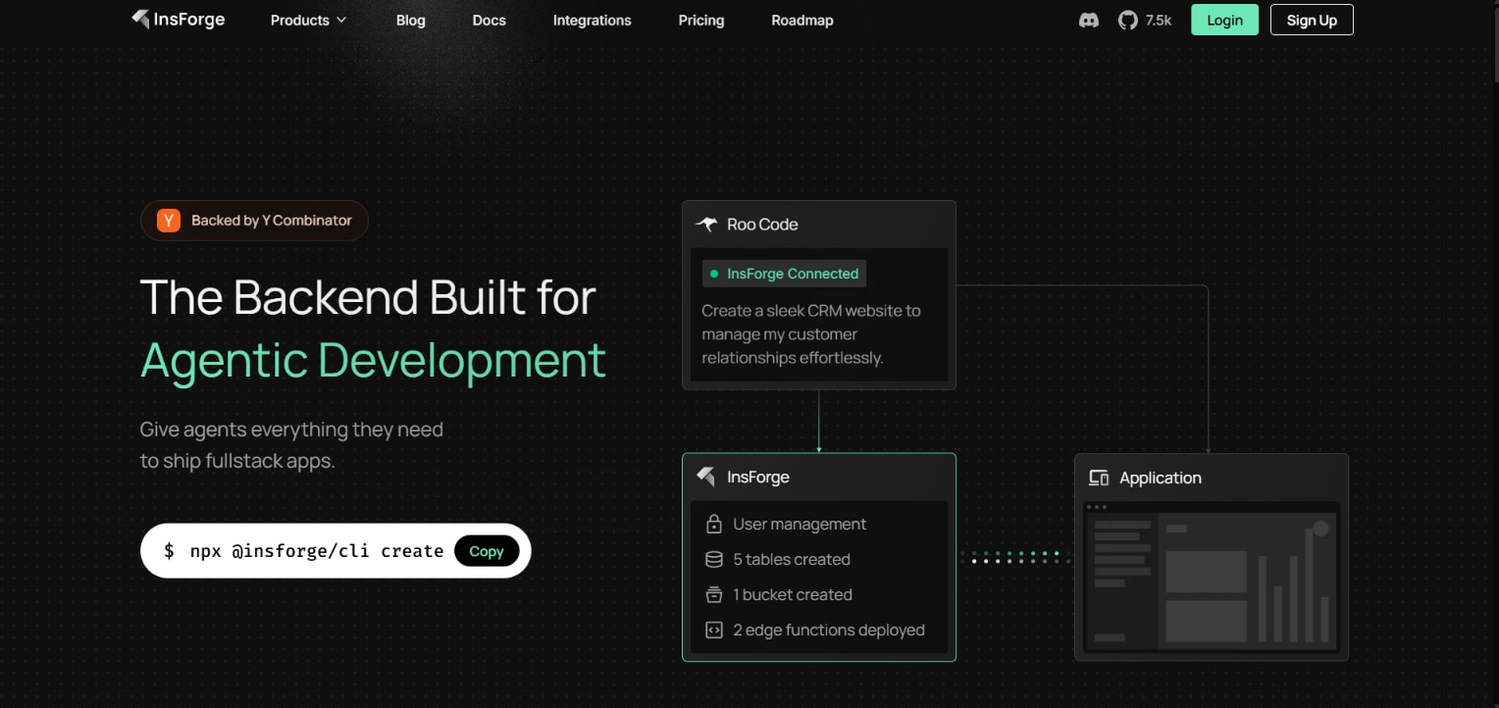This screenshot has width=1499, height=708.
Task: Click the green InsForge Connected status dot
Action: click(714, 274)
